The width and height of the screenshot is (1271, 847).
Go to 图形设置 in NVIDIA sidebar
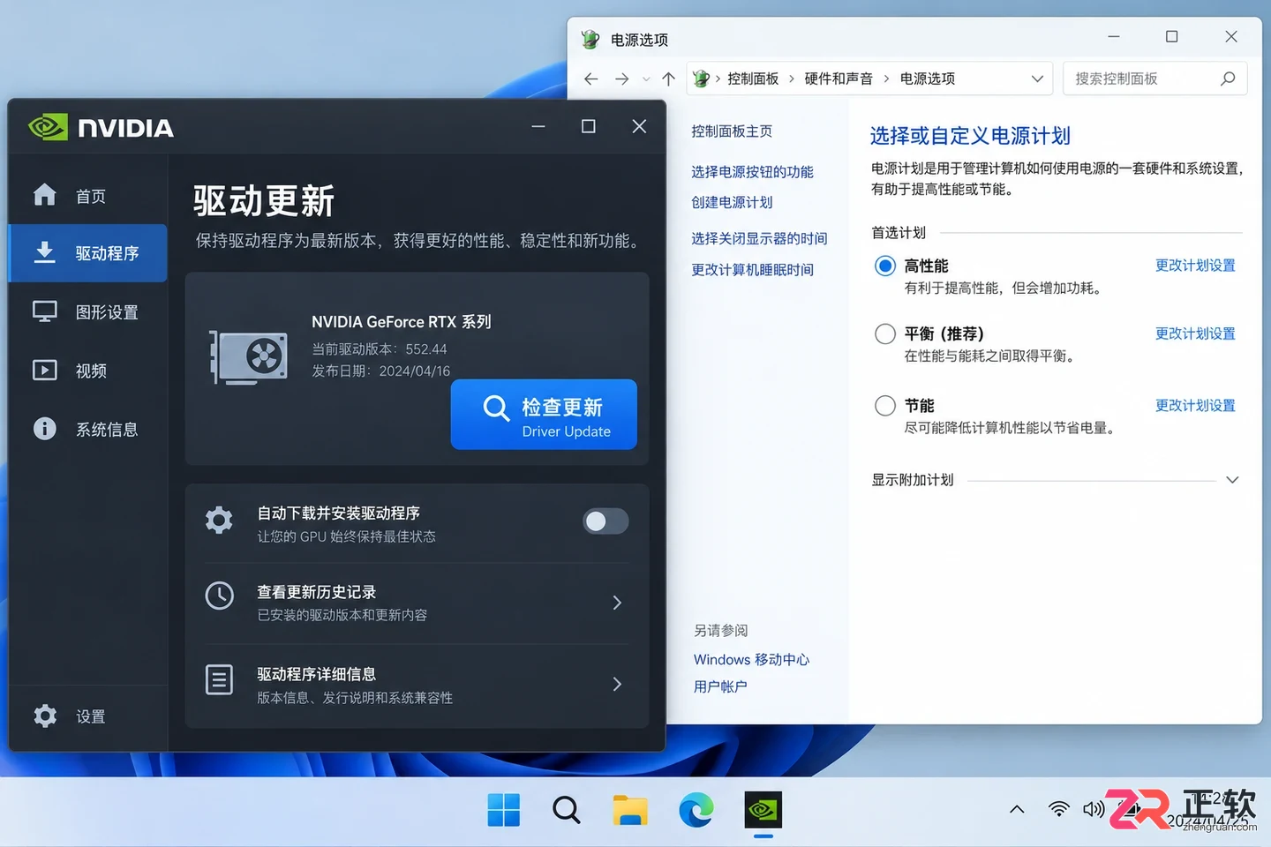(88, 312)
